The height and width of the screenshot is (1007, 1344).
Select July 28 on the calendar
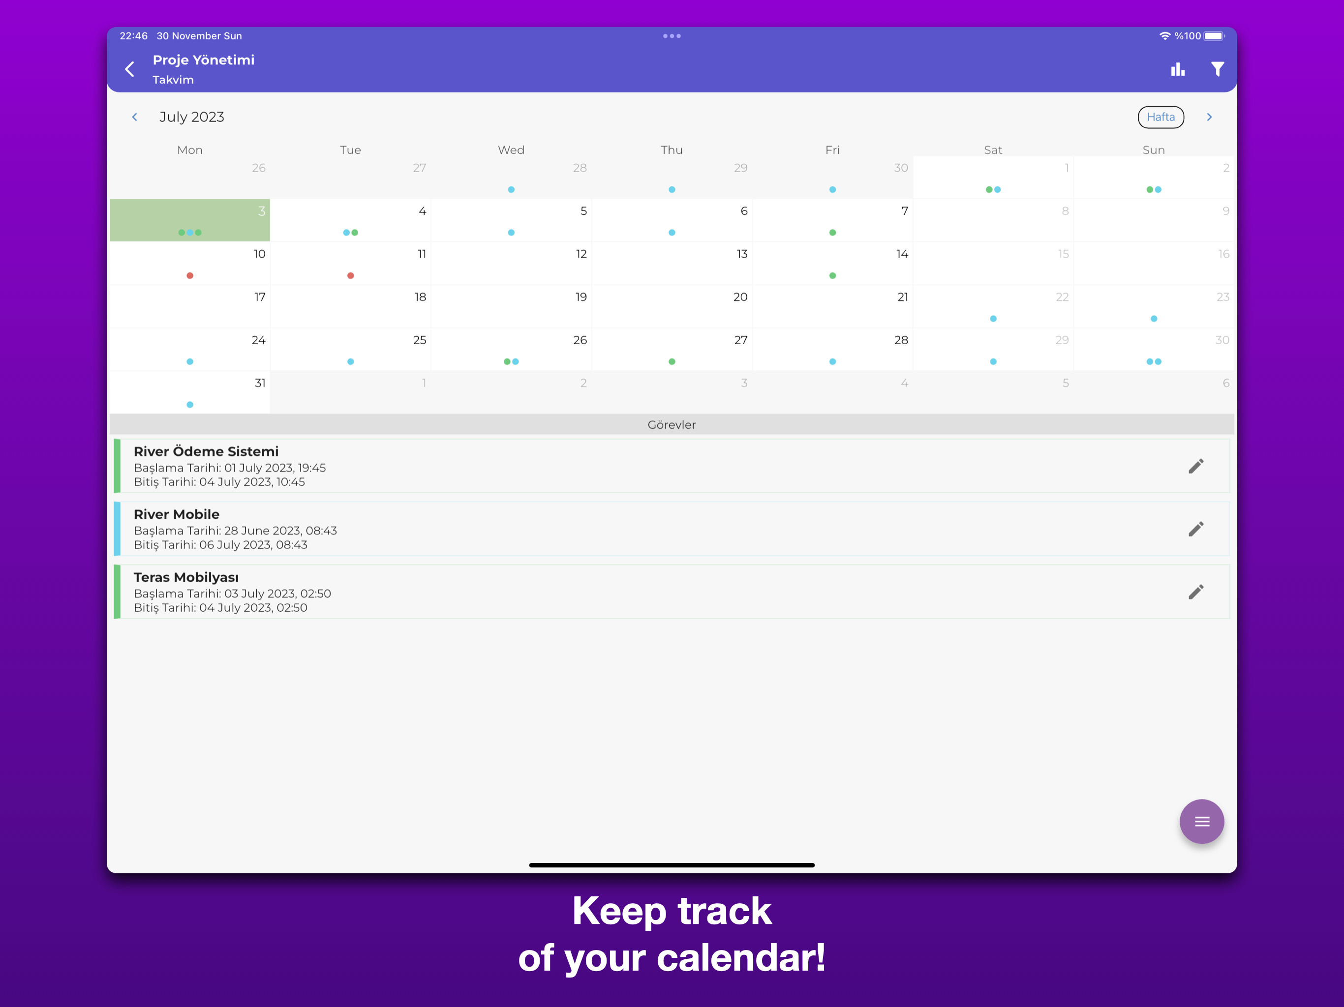tap(832, 350)
